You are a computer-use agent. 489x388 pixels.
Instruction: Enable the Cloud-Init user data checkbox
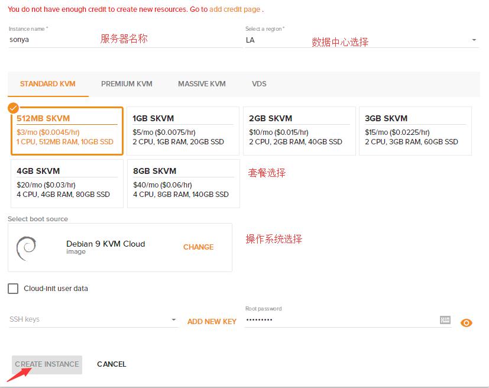pos(13,289)
